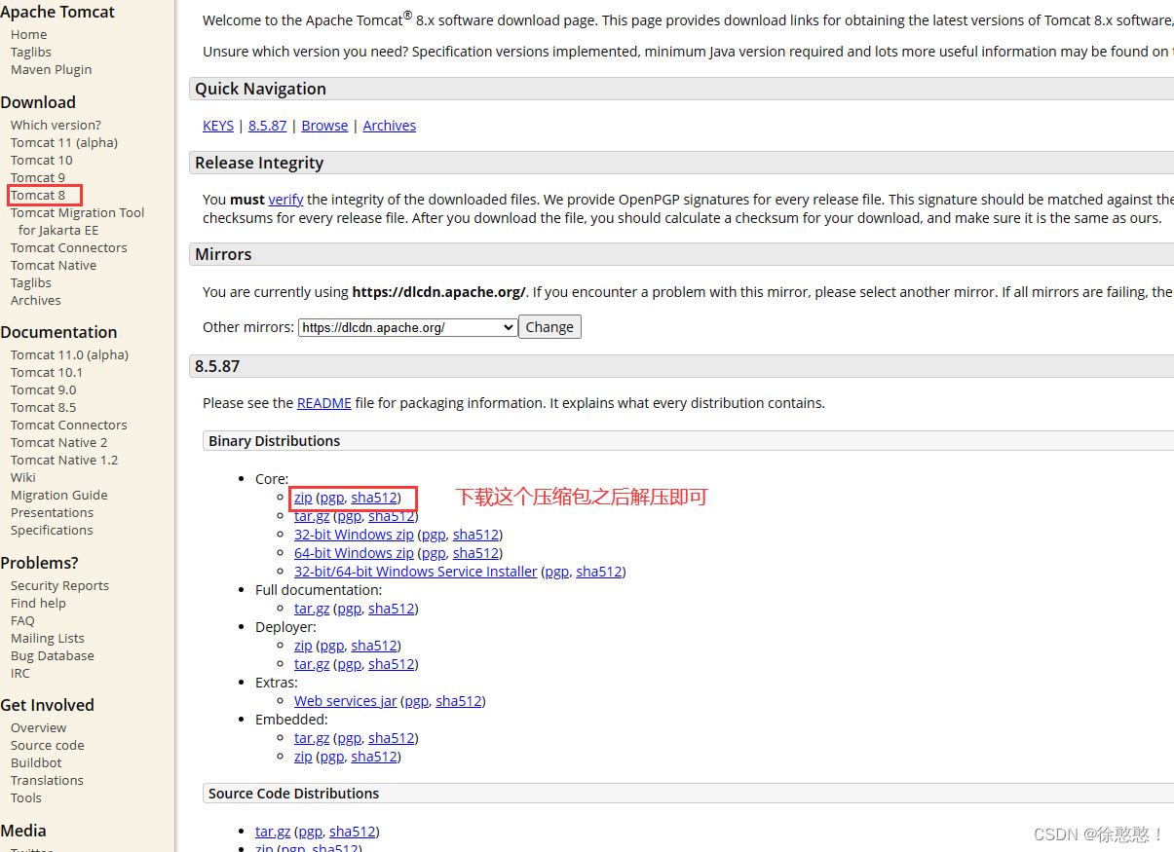Open the KEYS quick navigation link
The image size is (1174, 852).
pyautogui.click(x=218, y=126)
